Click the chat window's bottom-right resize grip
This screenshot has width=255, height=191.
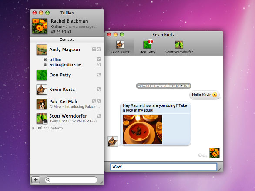[x=220, y=169]
